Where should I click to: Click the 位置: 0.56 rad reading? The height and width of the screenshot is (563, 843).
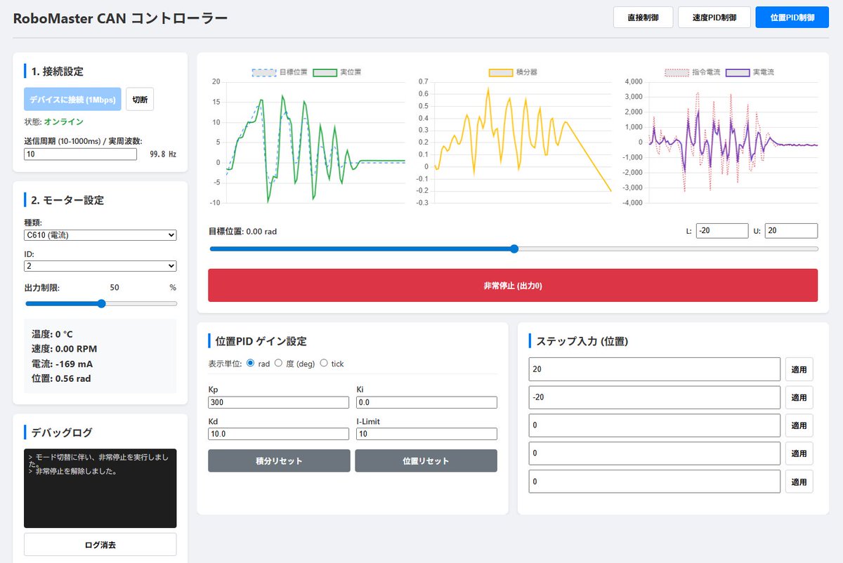pyautogui.click(x=61, y=378)
